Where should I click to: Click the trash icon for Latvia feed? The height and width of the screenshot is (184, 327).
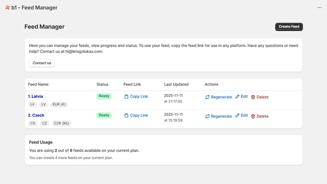coord(253,97)
